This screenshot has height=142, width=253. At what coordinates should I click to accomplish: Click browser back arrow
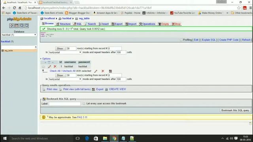tap(4, 8)
